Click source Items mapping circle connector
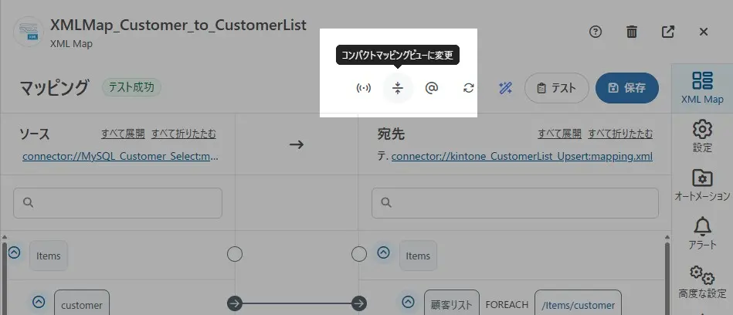 [235, 254]
